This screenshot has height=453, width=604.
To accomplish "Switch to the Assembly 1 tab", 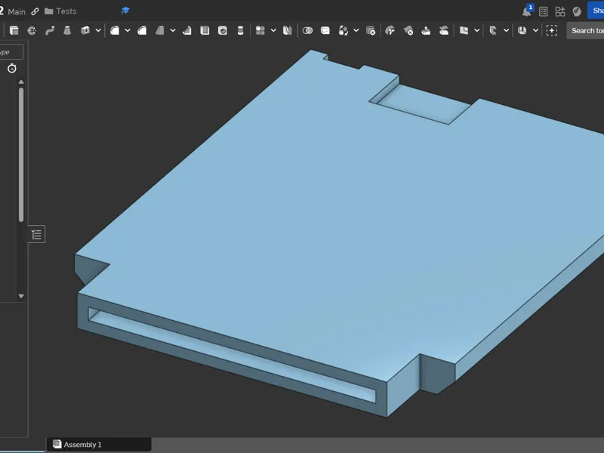I will coord(99,445).
